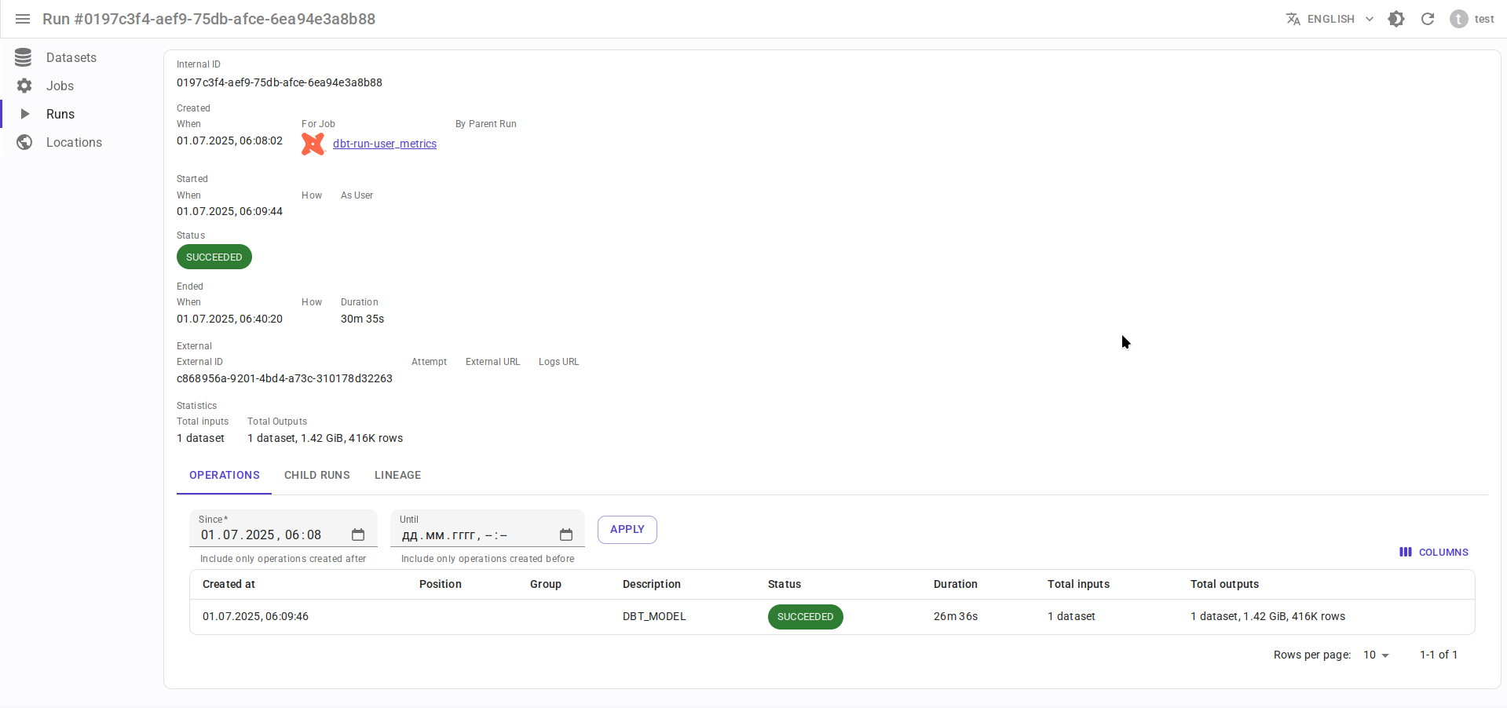Click the test user avatar
1507x708 pixels.
[x=1458, y=19]
